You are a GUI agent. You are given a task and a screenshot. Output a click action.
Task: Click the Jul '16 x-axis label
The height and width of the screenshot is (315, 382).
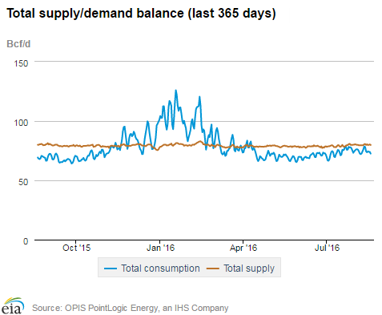[327, 248]
